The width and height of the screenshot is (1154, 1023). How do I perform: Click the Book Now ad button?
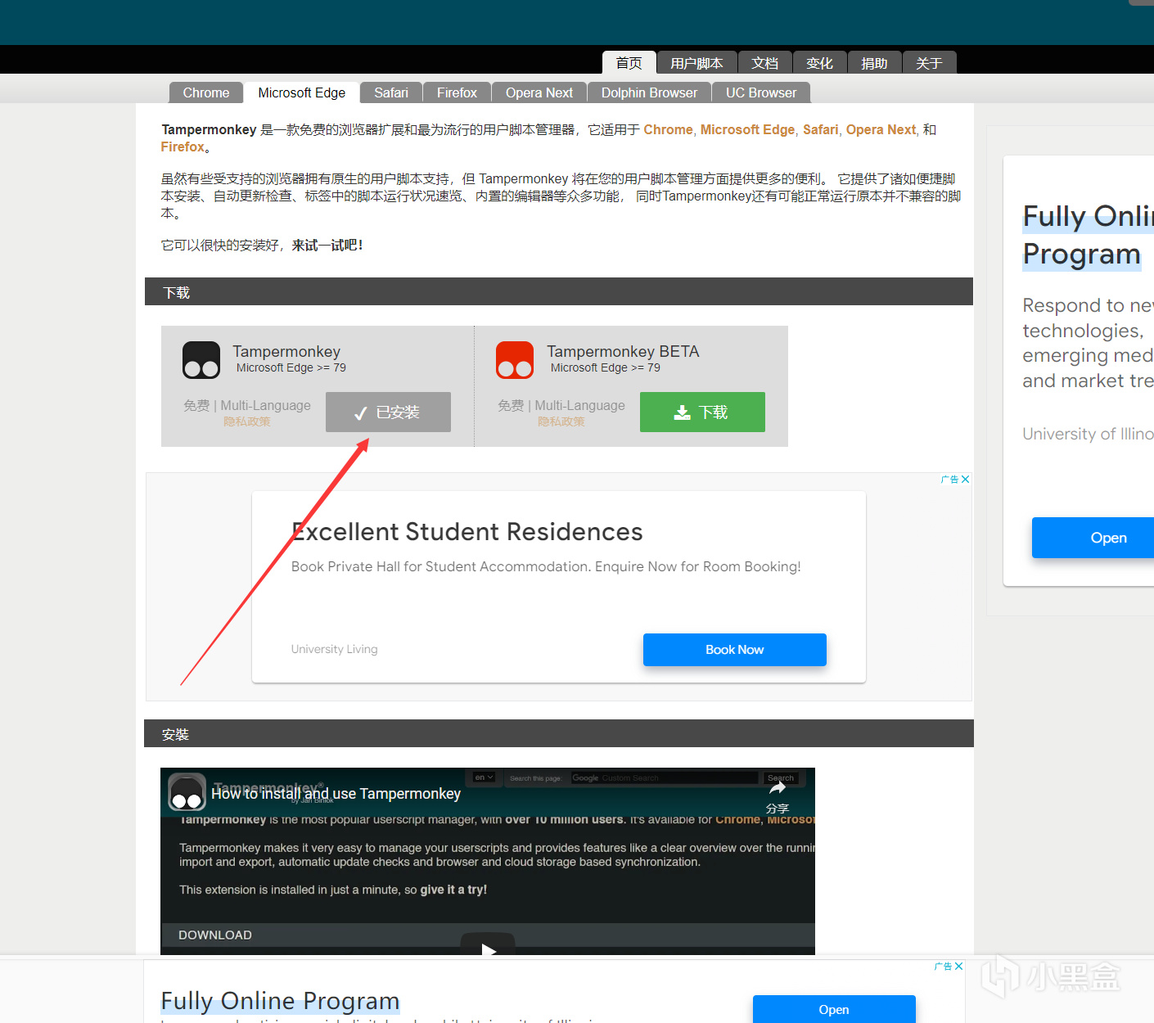click(x=735, y=650)
